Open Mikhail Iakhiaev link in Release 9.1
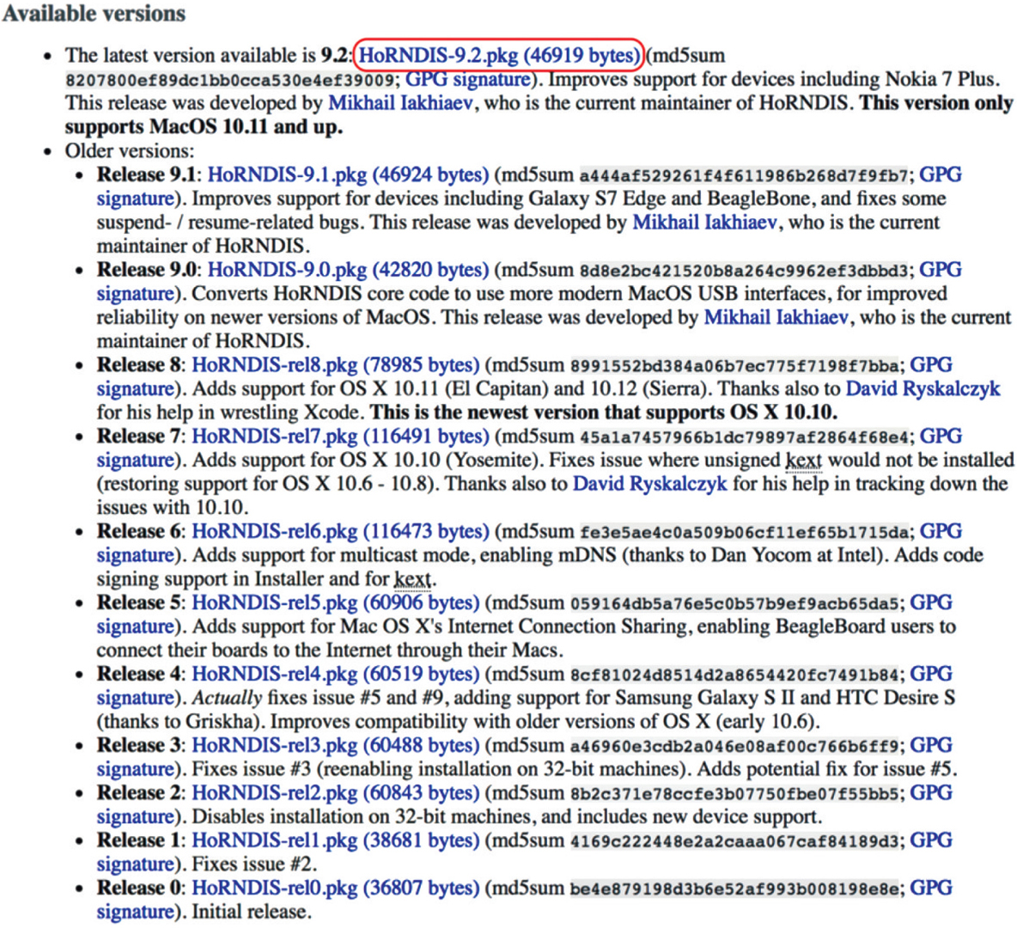Screen dimensions: 1017x928 (705, 223)
